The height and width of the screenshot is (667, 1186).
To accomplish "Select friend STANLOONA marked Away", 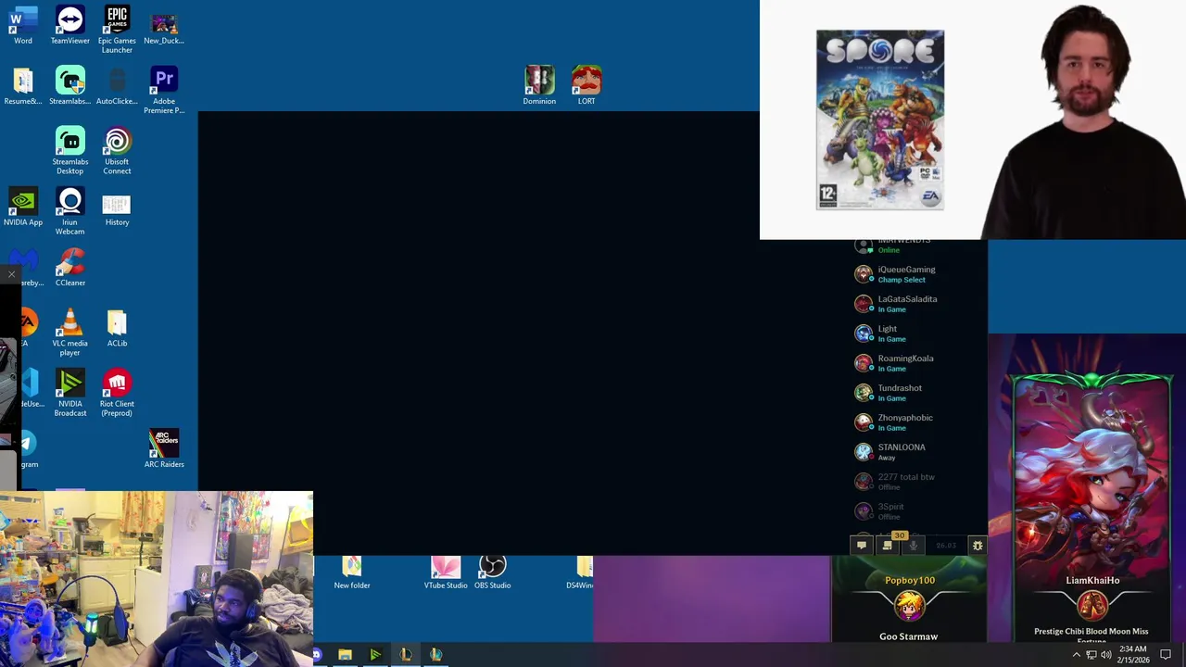I will [x=917, y=452].
